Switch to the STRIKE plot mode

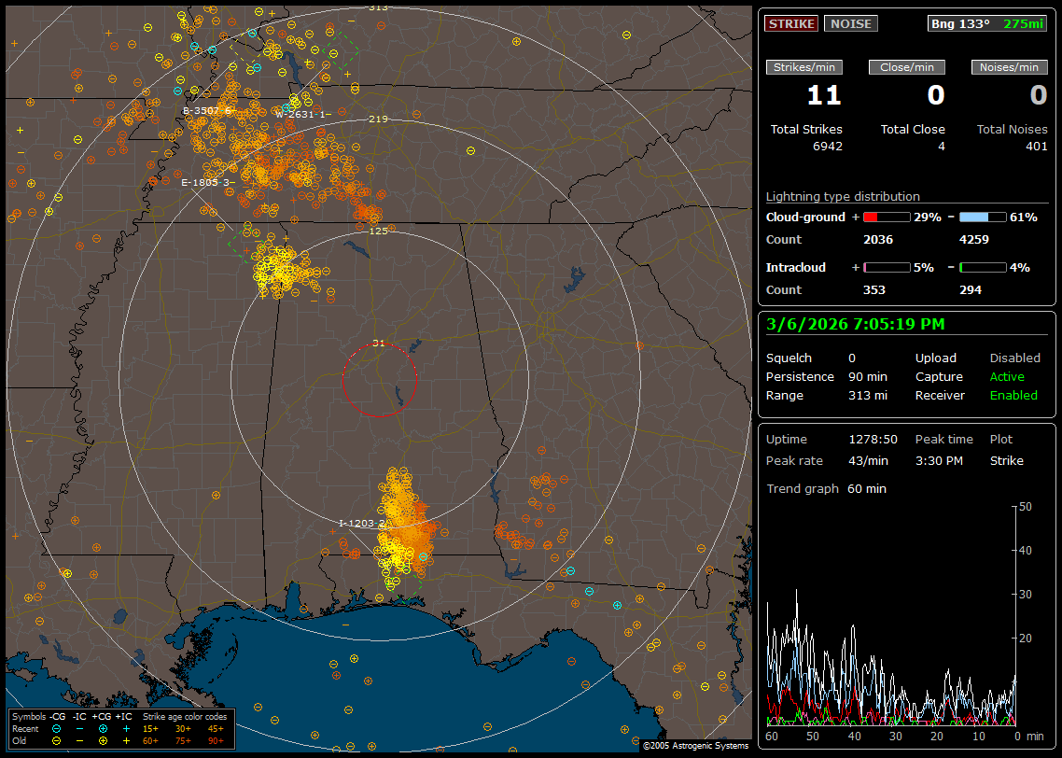791,23
